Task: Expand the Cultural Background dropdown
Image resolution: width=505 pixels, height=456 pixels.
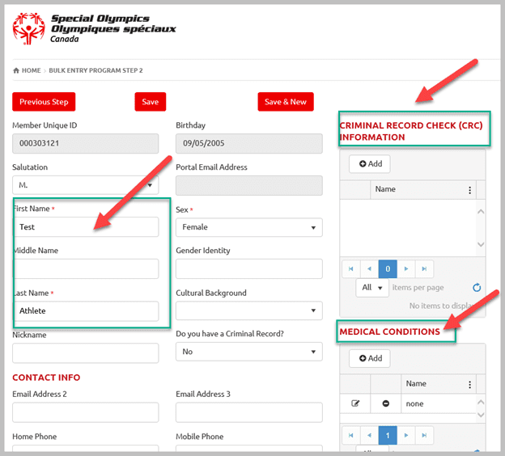Action: (x=249, y=310)
